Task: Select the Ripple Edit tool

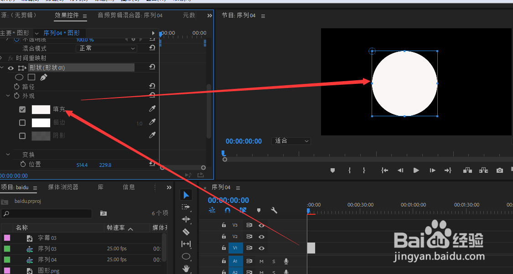Action: 186,219
